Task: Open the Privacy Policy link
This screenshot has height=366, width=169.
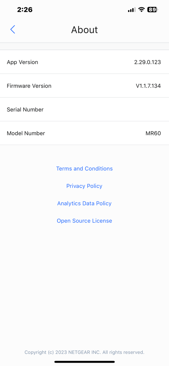Action: [x=84, y=186]
